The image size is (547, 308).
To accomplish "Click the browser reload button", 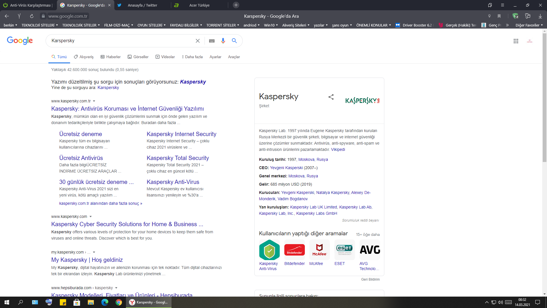I will [32, 16].
